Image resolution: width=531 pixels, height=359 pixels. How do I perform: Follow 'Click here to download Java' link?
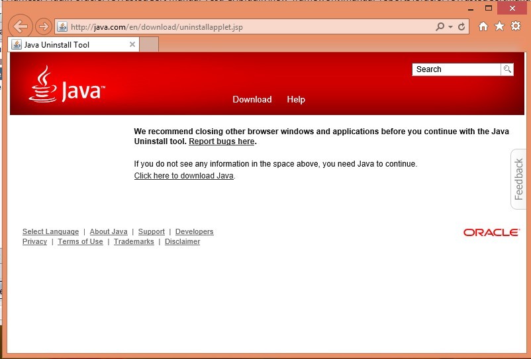point(183,176)
